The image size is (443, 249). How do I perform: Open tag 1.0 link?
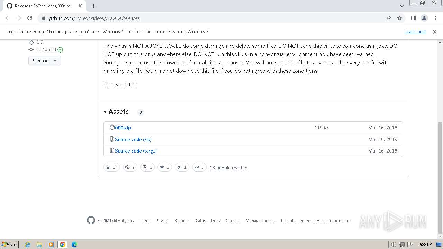pyautogui.click(x=40, y=42)
